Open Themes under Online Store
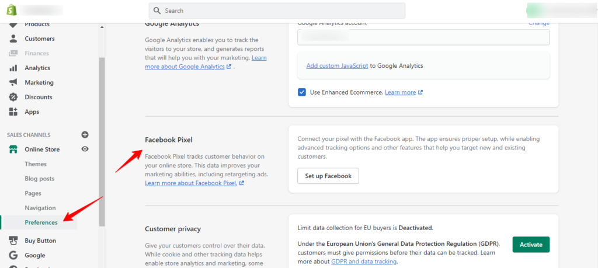This screenshot has width=598, height=268. click(x=36, y=164)
